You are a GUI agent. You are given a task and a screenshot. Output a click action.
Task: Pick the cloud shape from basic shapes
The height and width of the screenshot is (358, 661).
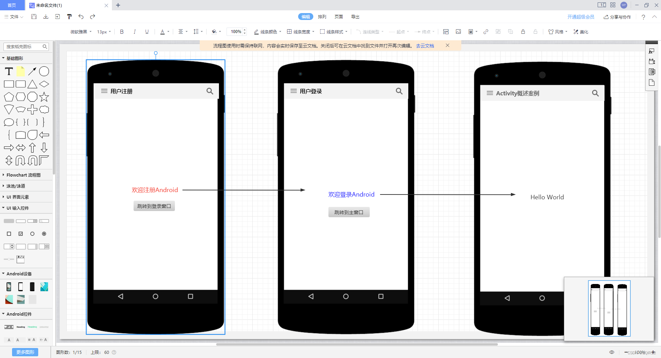(x=44, y=109)
